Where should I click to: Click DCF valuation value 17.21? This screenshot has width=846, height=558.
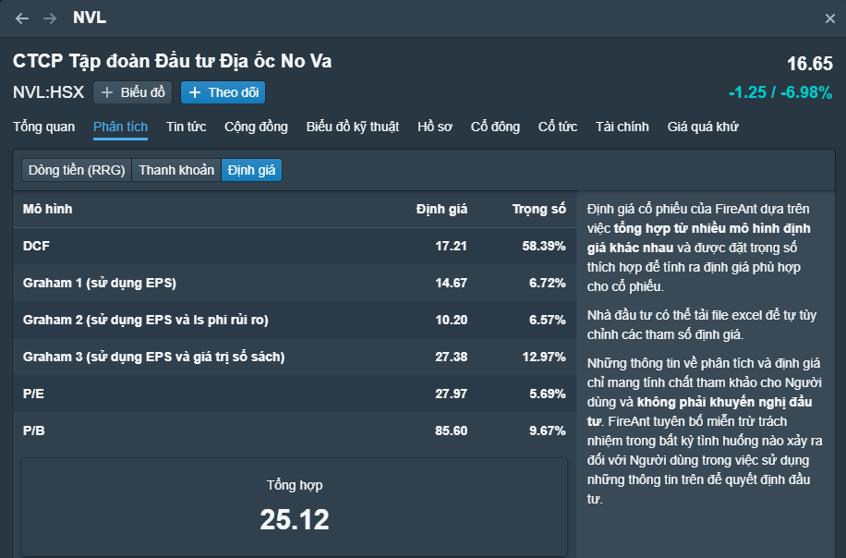(x=451, y=246)
